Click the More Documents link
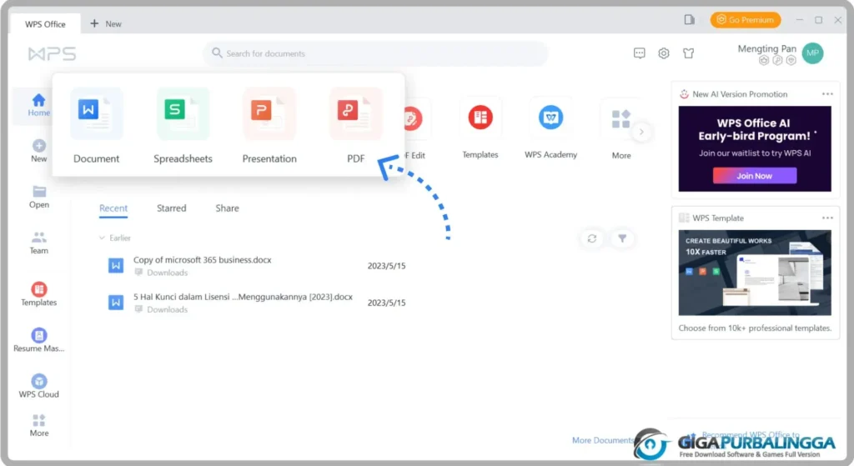The image size is (854, 466). pos(603,440)
